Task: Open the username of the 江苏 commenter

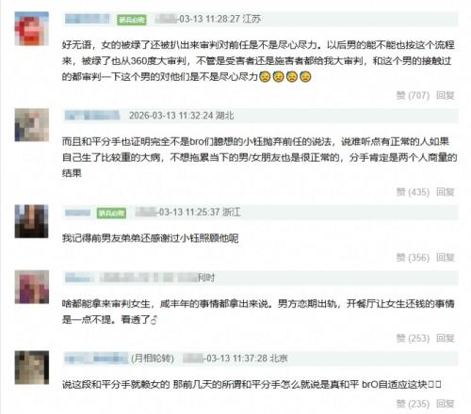Action: click(88, 19)
